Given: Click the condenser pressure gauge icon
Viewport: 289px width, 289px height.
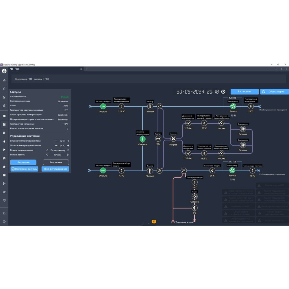Looking at the screenshot, I should [x=188, y=123].
